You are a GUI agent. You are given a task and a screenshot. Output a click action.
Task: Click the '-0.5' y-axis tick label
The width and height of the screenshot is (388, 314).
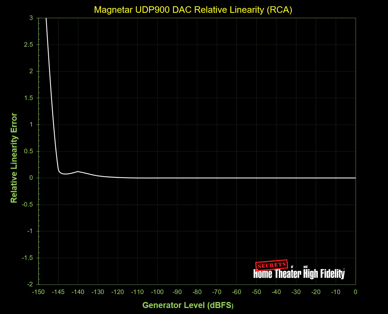(28, 205)
